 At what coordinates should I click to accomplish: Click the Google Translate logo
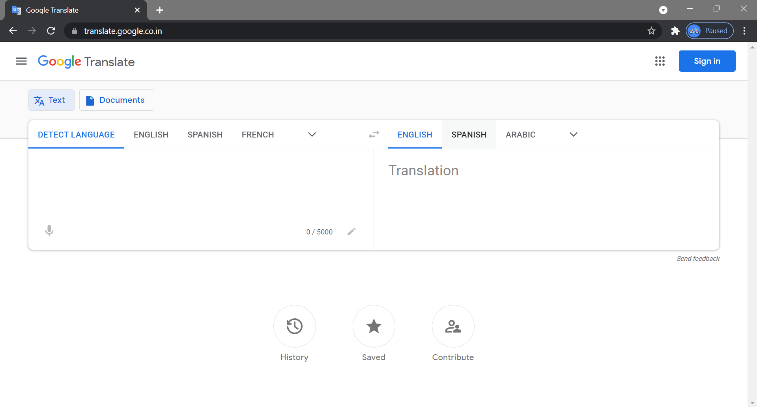[x=86, y=61]
